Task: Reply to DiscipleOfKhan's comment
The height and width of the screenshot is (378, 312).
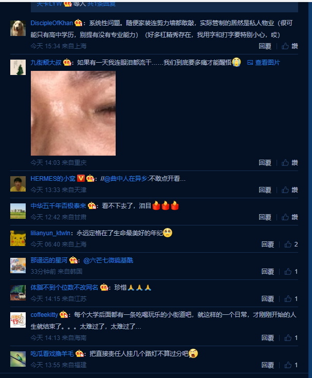Action: (x=265, y=46)
